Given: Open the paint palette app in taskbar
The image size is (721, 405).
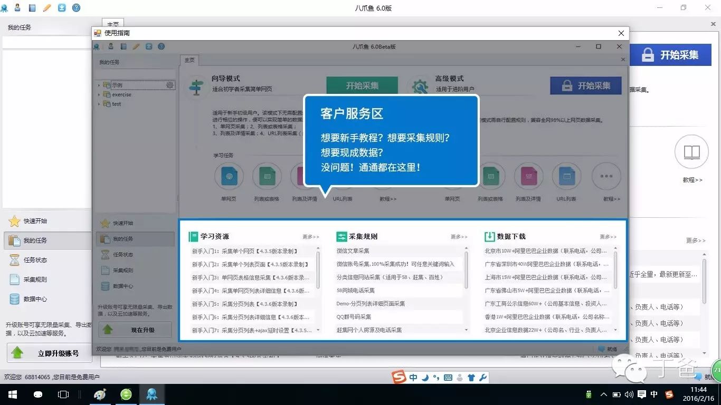Looking at the screenshot, I should coord(100,394).
